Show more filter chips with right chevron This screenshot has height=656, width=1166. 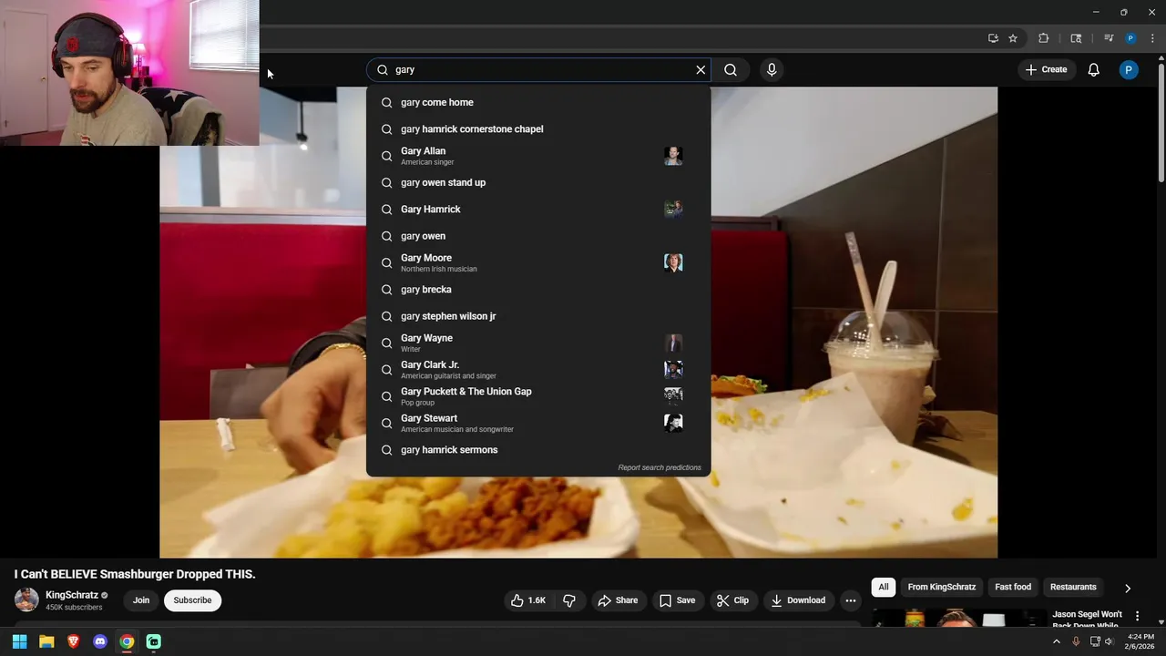coord(1128,588)
